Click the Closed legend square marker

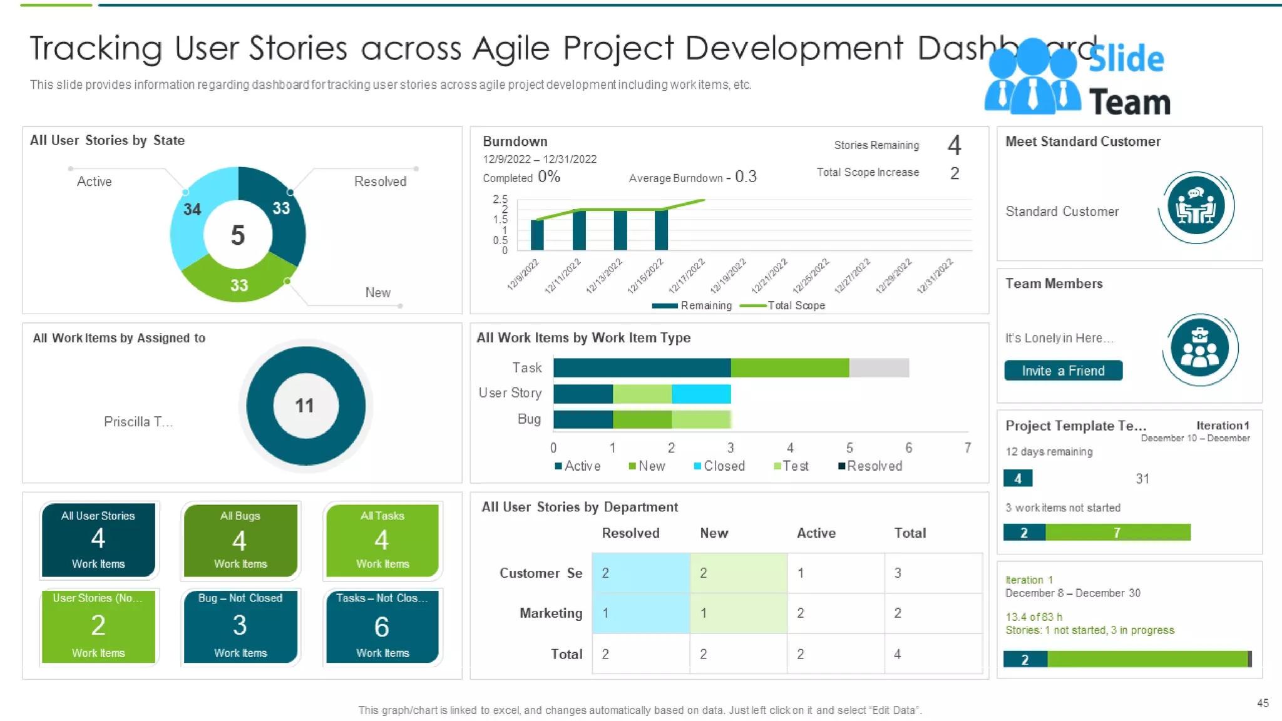pos(697,466)
